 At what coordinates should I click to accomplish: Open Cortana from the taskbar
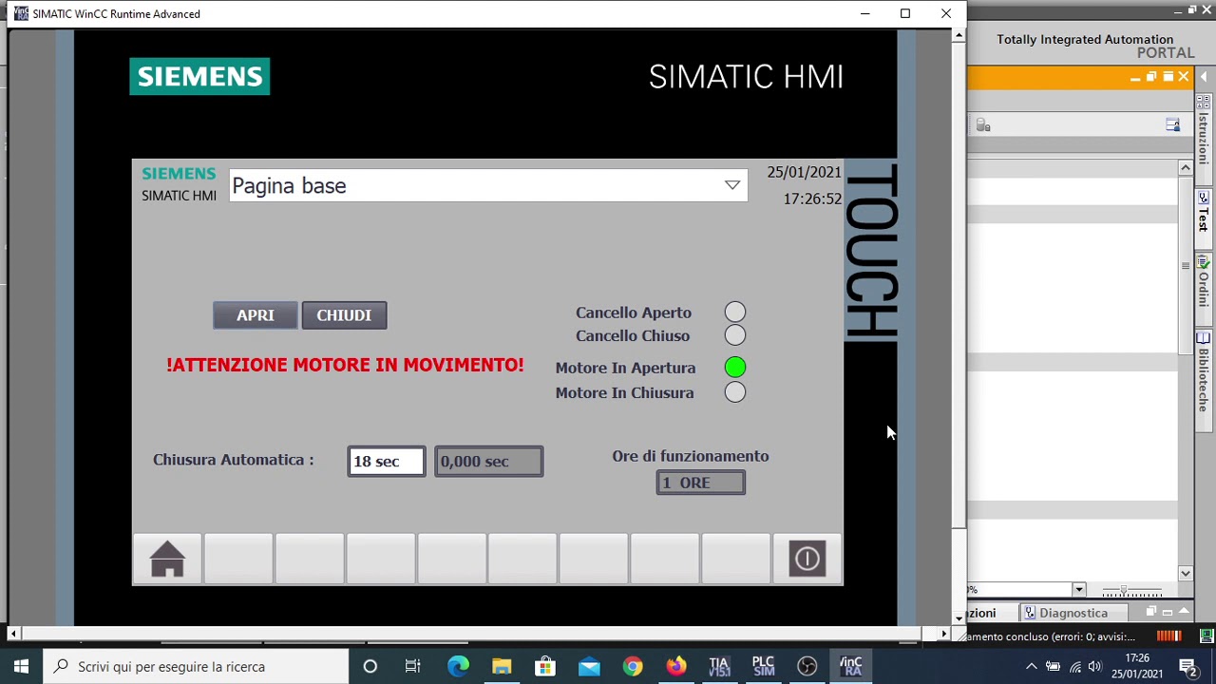point(370,667)
